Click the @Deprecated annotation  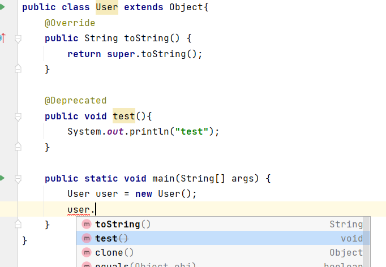(x=75, y=101)
